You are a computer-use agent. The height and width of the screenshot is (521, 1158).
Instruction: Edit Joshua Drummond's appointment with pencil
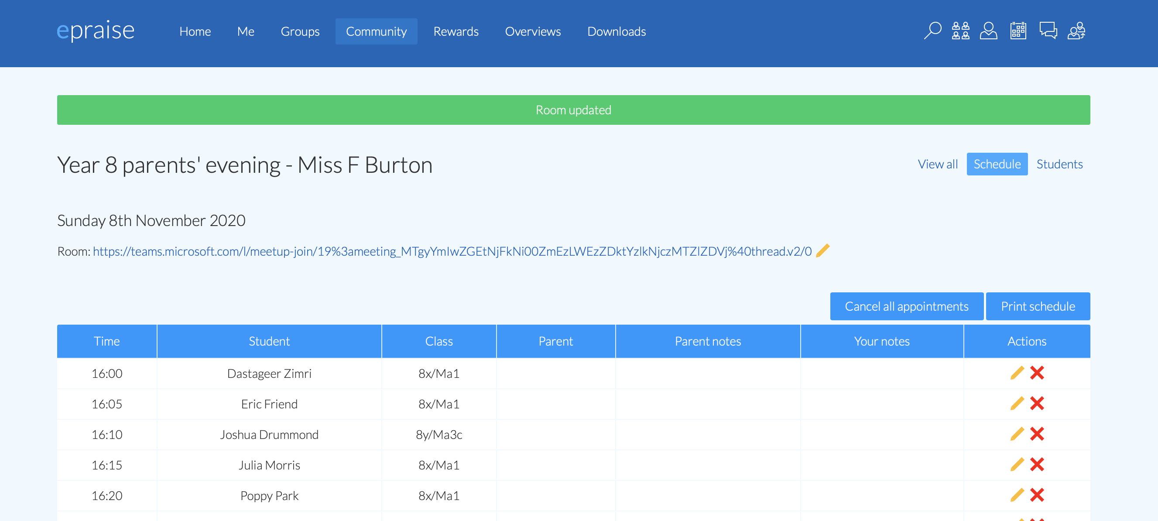click(x=1017, y=434)
